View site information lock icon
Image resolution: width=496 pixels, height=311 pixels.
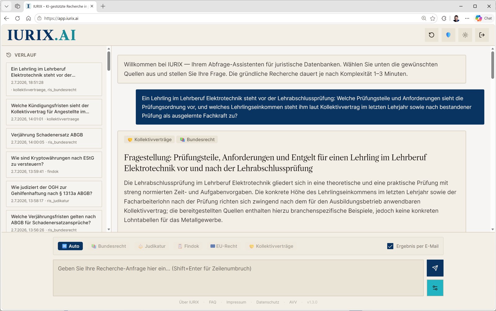pos(39,18)
